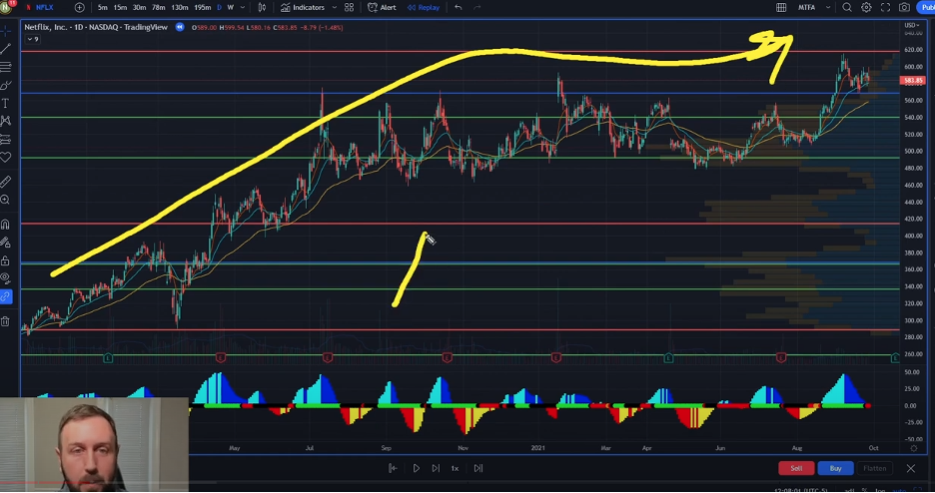Take a chart snapshot with camera icon
Screen dimensions: 935x493
tap(904, 7)
